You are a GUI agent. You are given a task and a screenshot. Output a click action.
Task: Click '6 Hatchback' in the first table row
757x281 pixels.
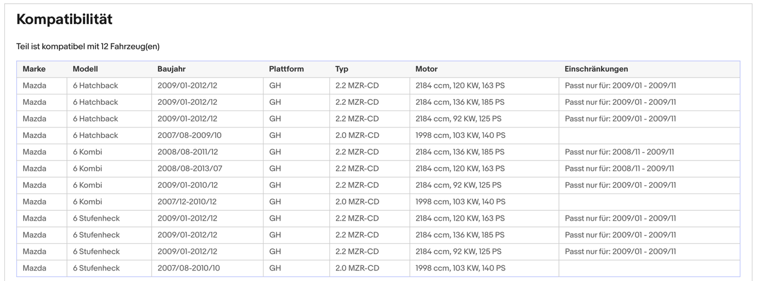click(95, 85)
